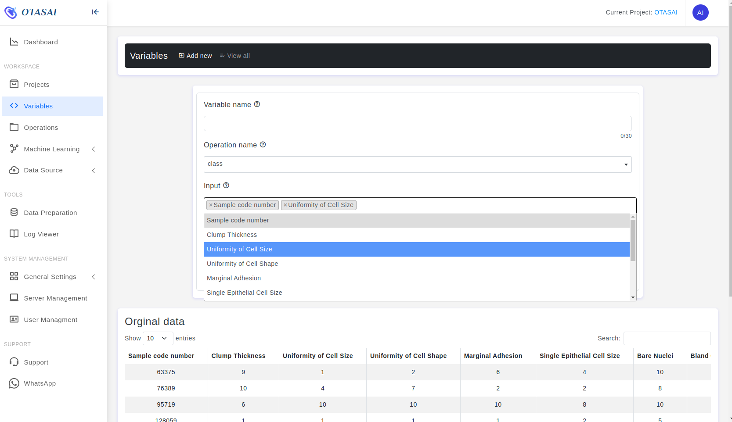Open the AI user avatar menu
The height and width of the screenshot is (422, 732).
700,13
